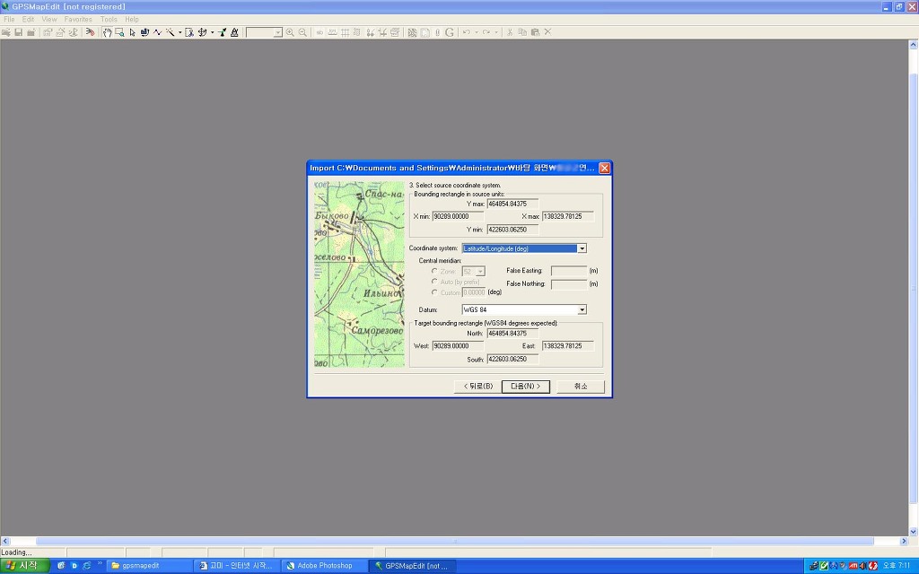Select the Zone radio button
This screenshot has height=574, width=919.
point(435,271)
